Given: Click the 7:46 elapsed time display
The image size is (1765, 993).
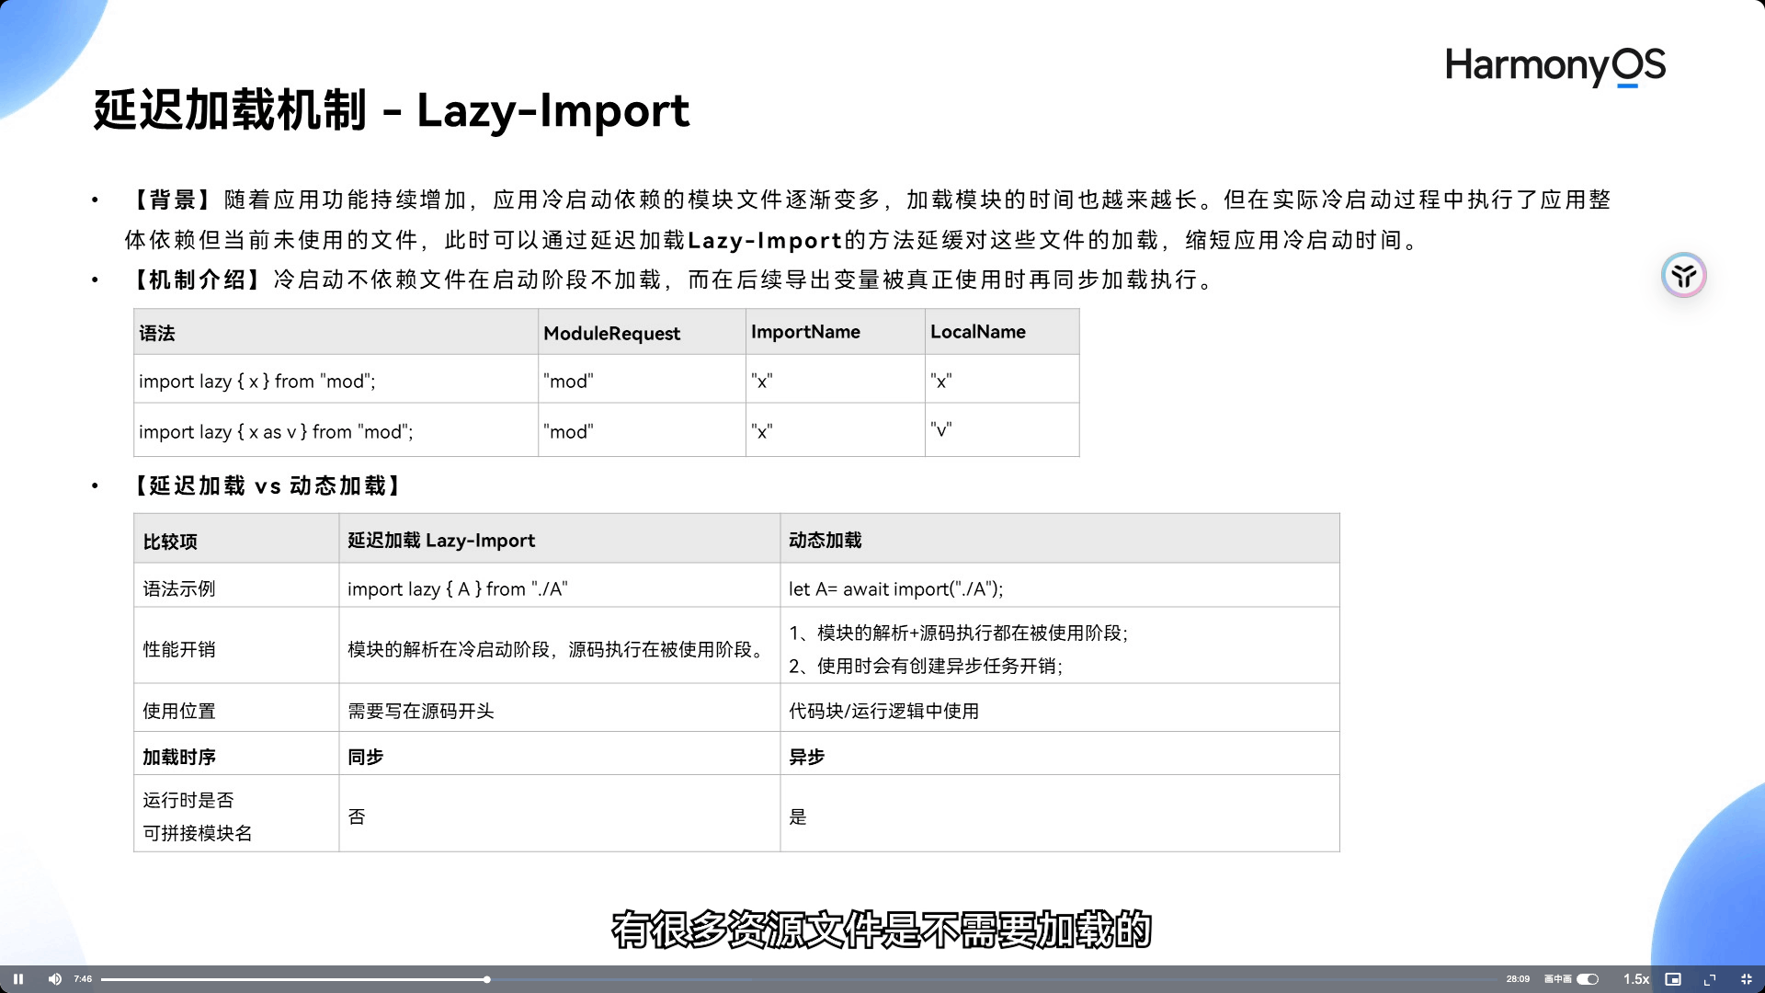Looking at the screenshot, I should point(83,979).
